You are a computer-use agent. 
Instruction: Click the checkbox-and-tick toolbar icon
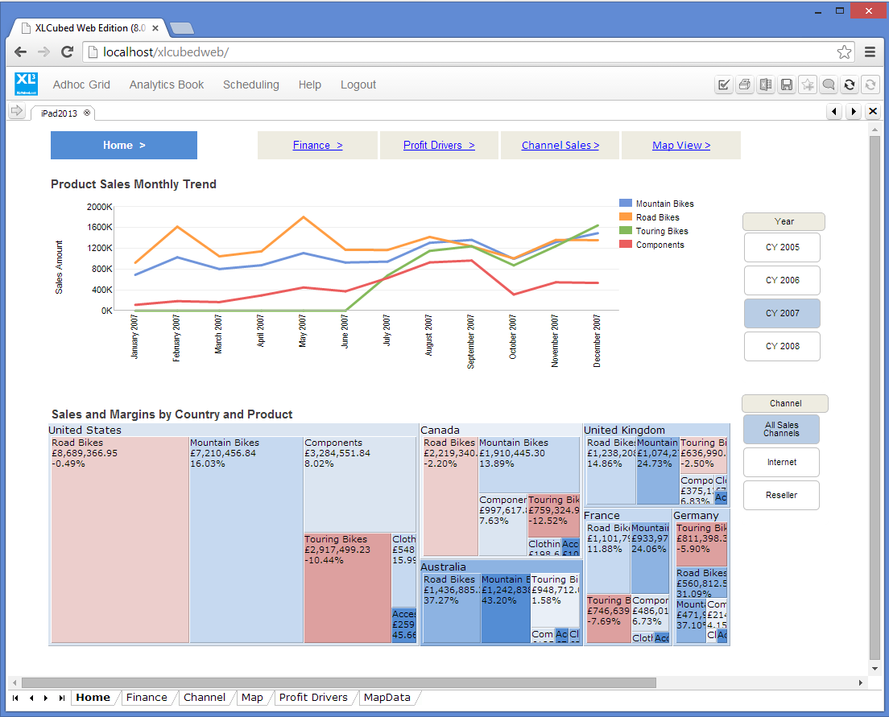point(724,84)
